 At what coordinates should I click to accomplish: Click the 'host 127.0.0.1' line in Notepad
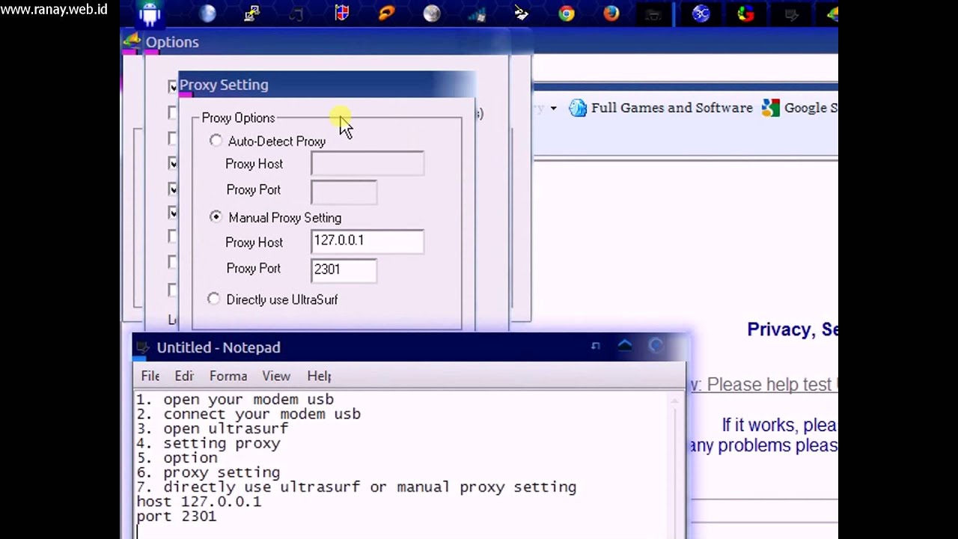pyautogui.click(x=198, y=502)
